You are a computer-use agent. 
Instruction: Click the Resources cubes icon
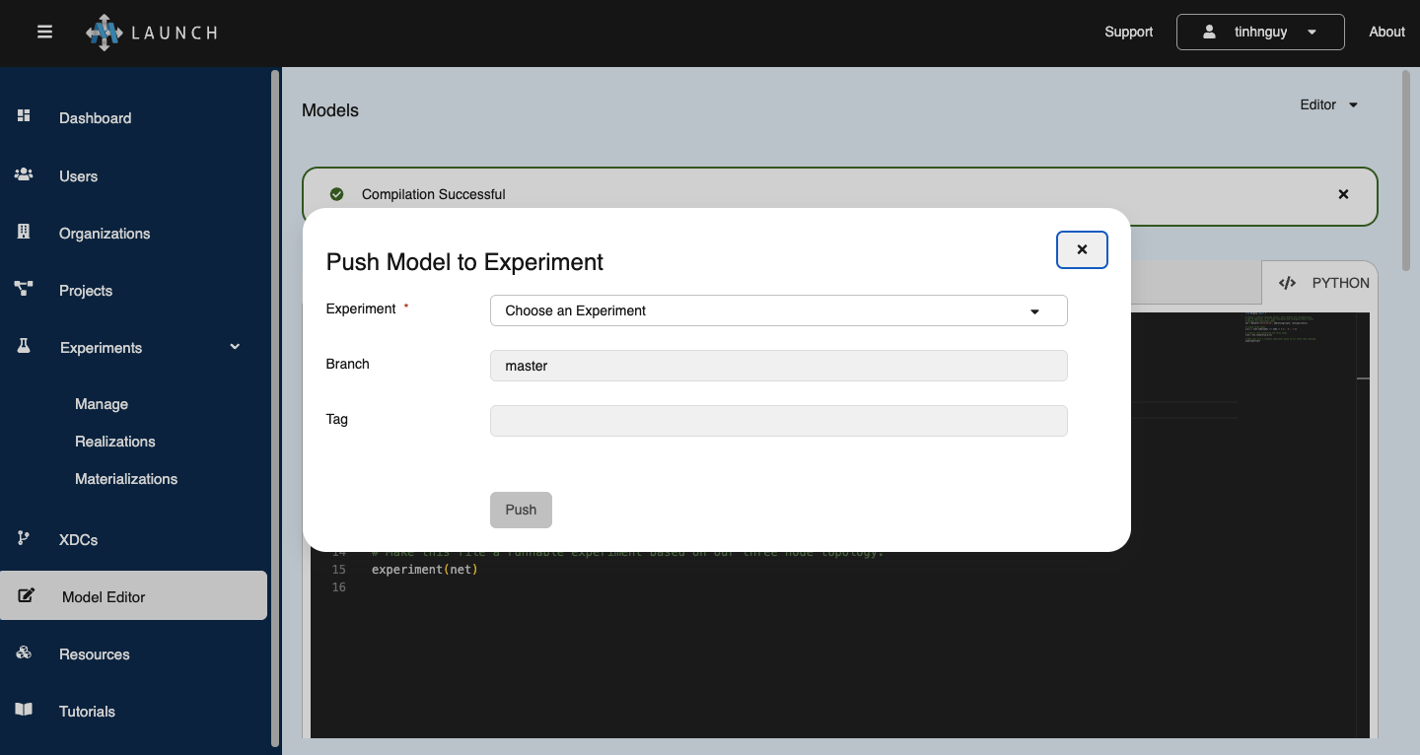click(x=24, y=652)
